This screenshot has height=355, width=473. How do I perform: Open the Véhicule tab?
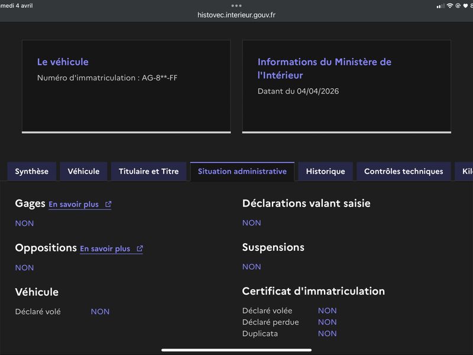83,172
